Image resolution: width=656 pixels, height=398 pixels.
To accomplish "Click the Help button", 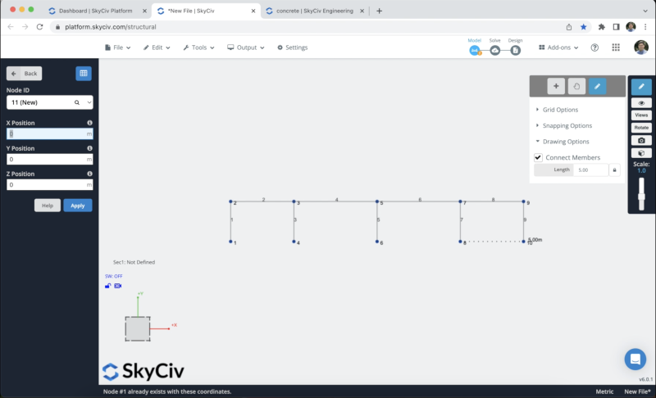I will point(48,206).
